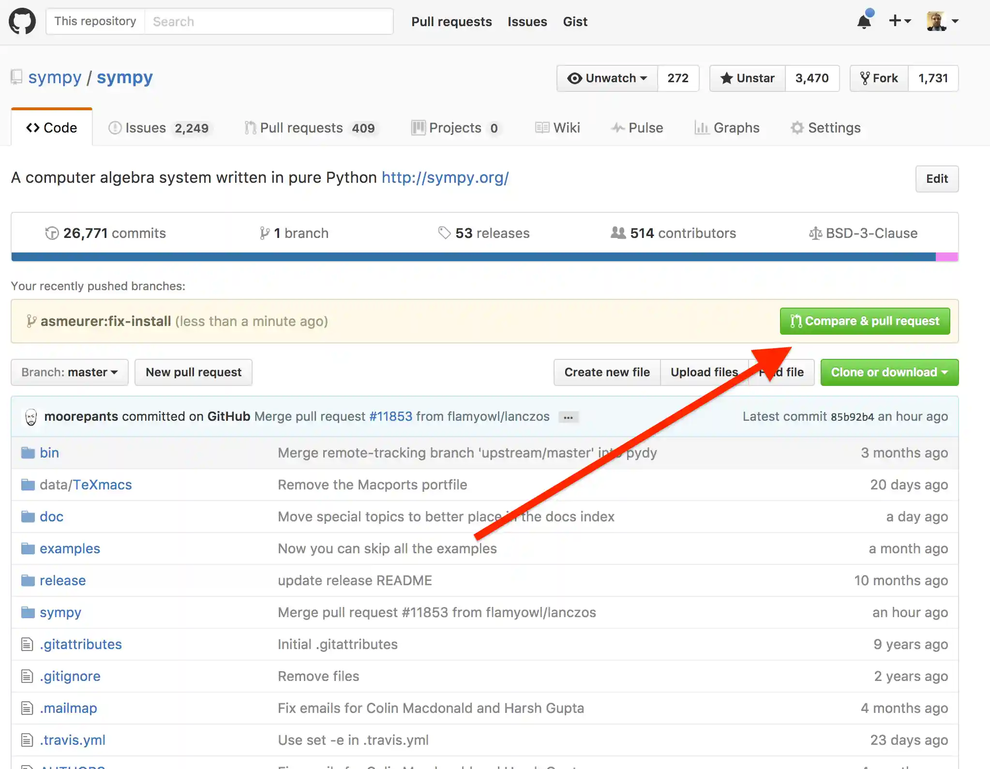Open the http://sympy.org/ link
This screenshot has width=990, height=769.
pyautogui.click(x=445, y=177)
